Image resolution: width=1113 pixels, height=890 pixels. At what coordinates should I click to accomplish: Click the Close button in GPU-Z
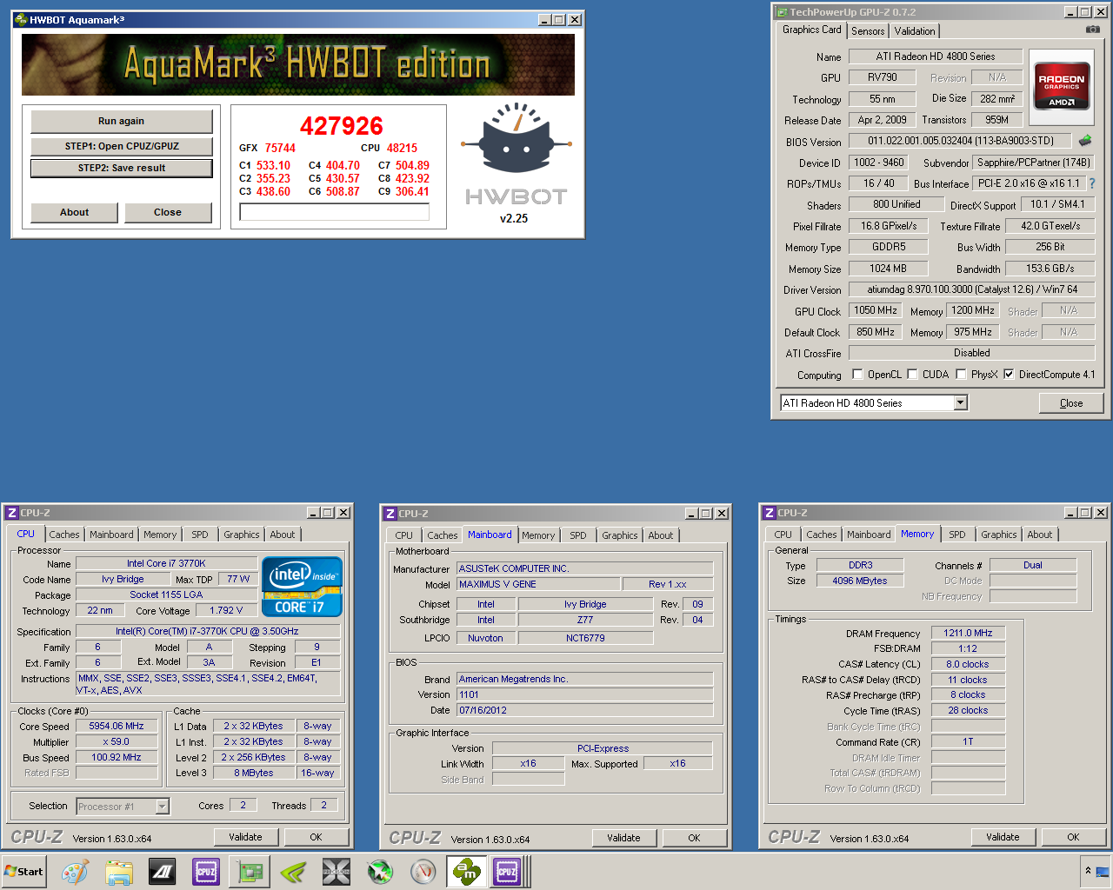point(1071,403)
